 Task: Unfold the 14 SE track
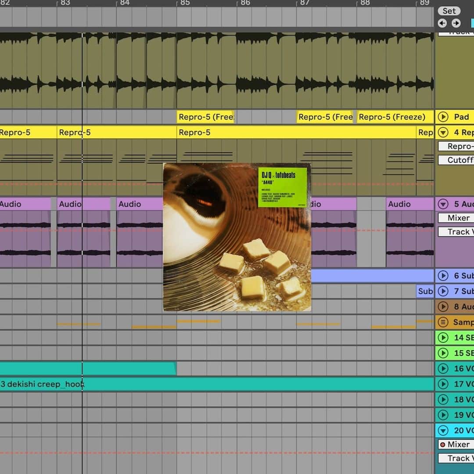point(443,338)
